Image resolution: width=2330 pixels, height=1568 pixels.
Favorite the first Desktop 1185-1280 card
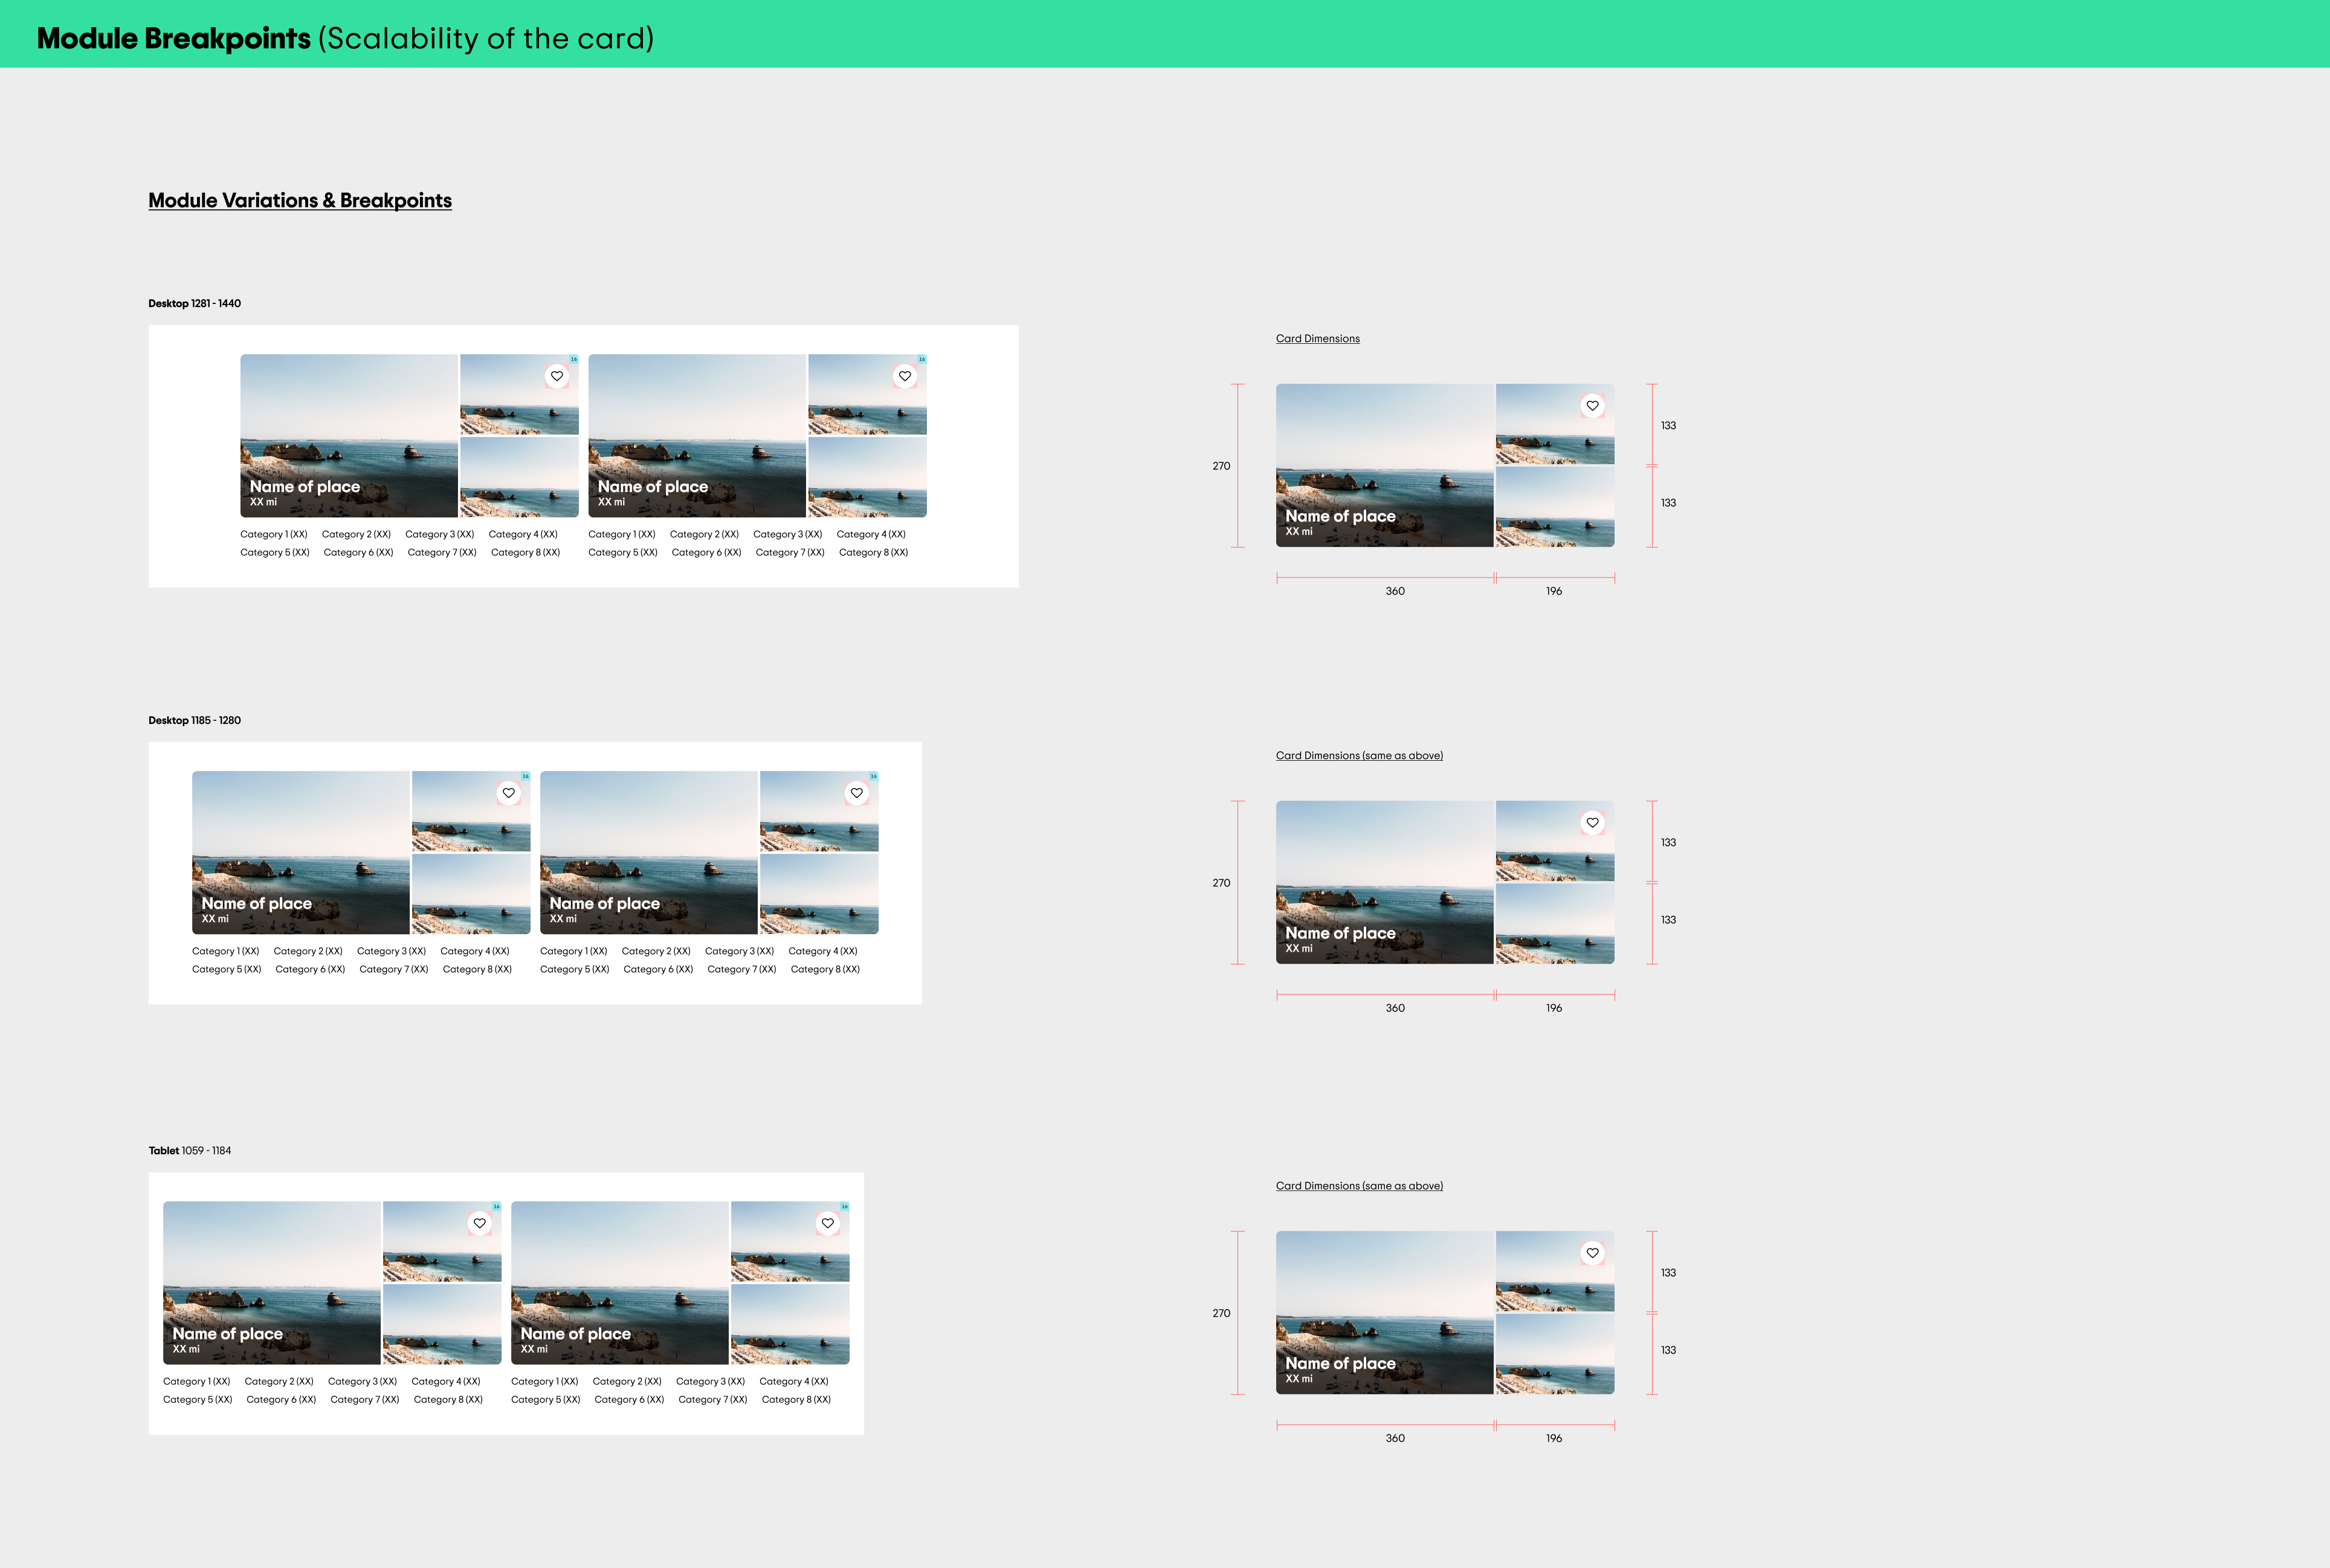(x=509, y=793)
